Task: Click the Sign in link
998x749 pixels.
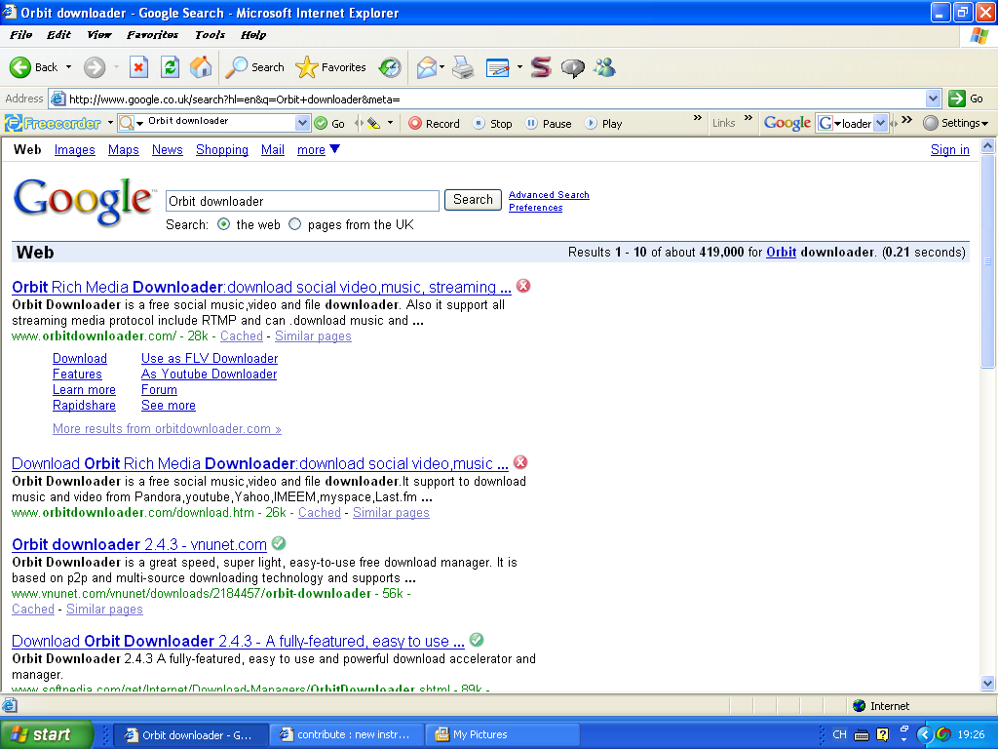Action: pos(949,149)
